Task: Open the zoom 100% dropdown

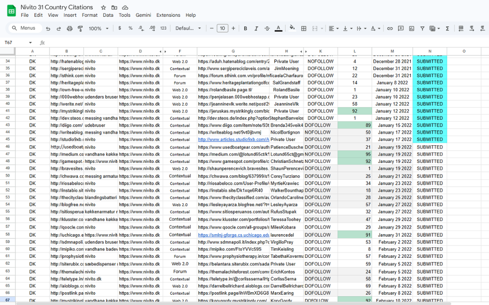Action: [98, 28]
